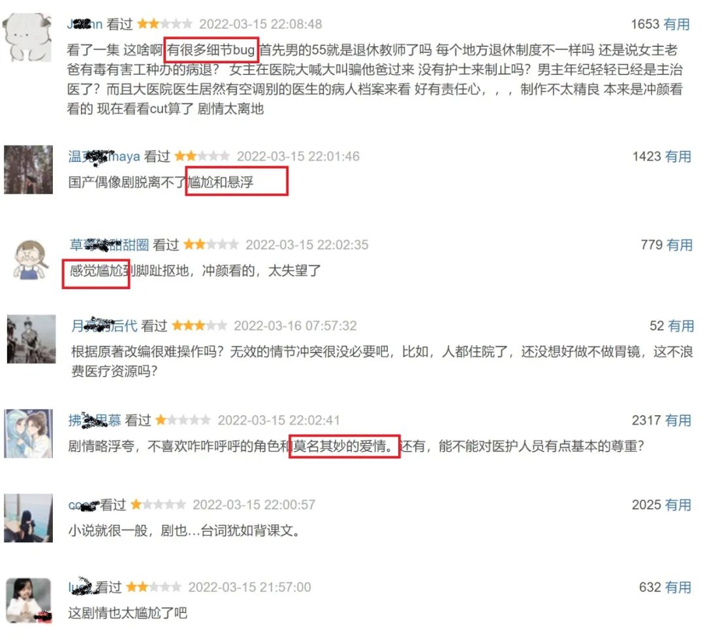Click the one-star rating dated 22:00:57
Image resolution: width=705 pixels, height=641 pixels.
pyautogui.click(x=158, y=505)
